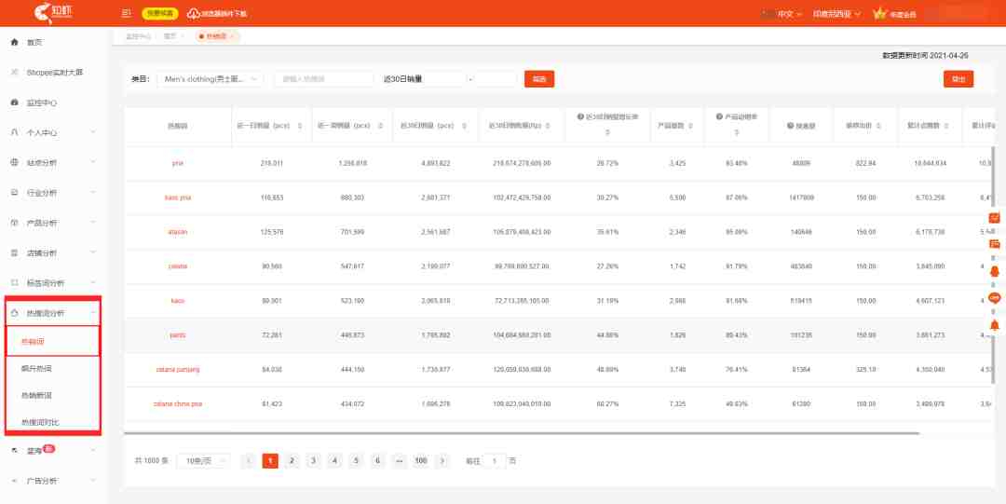Click the floating chat bubble icon

tap(995, 298)
